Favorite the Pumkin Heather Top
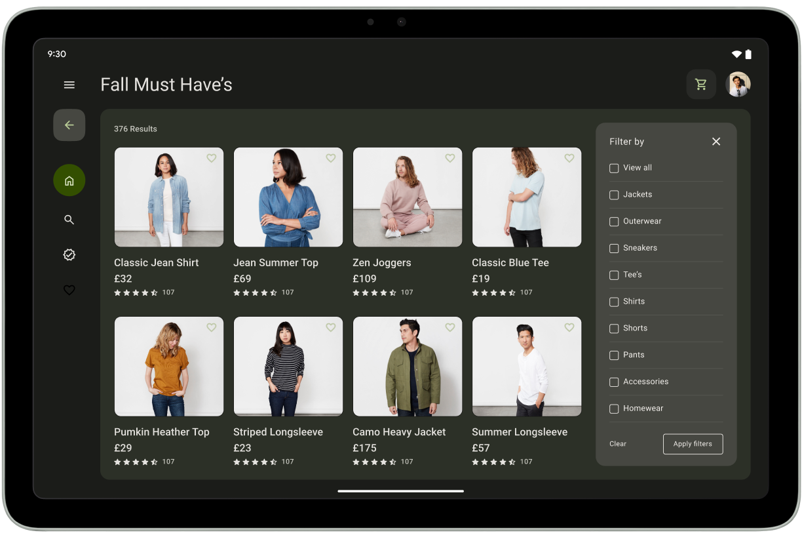This screenshot has height=537, width=802. point(211,327)
